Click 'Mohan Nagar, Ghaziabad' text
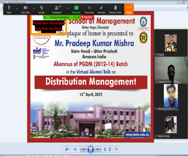188x156 pixels. pyautogui.click(x=95, y=27)
